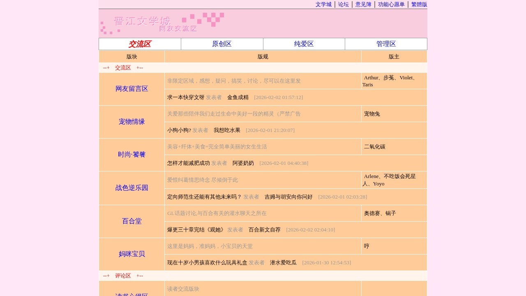Open the 功能心愿单 wishlist link

click(x=391, y=5)
